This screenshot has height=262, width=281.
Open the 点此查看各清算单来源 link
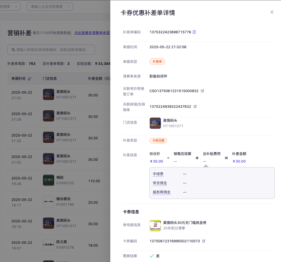pyautogui.click(x=92, y=33)
